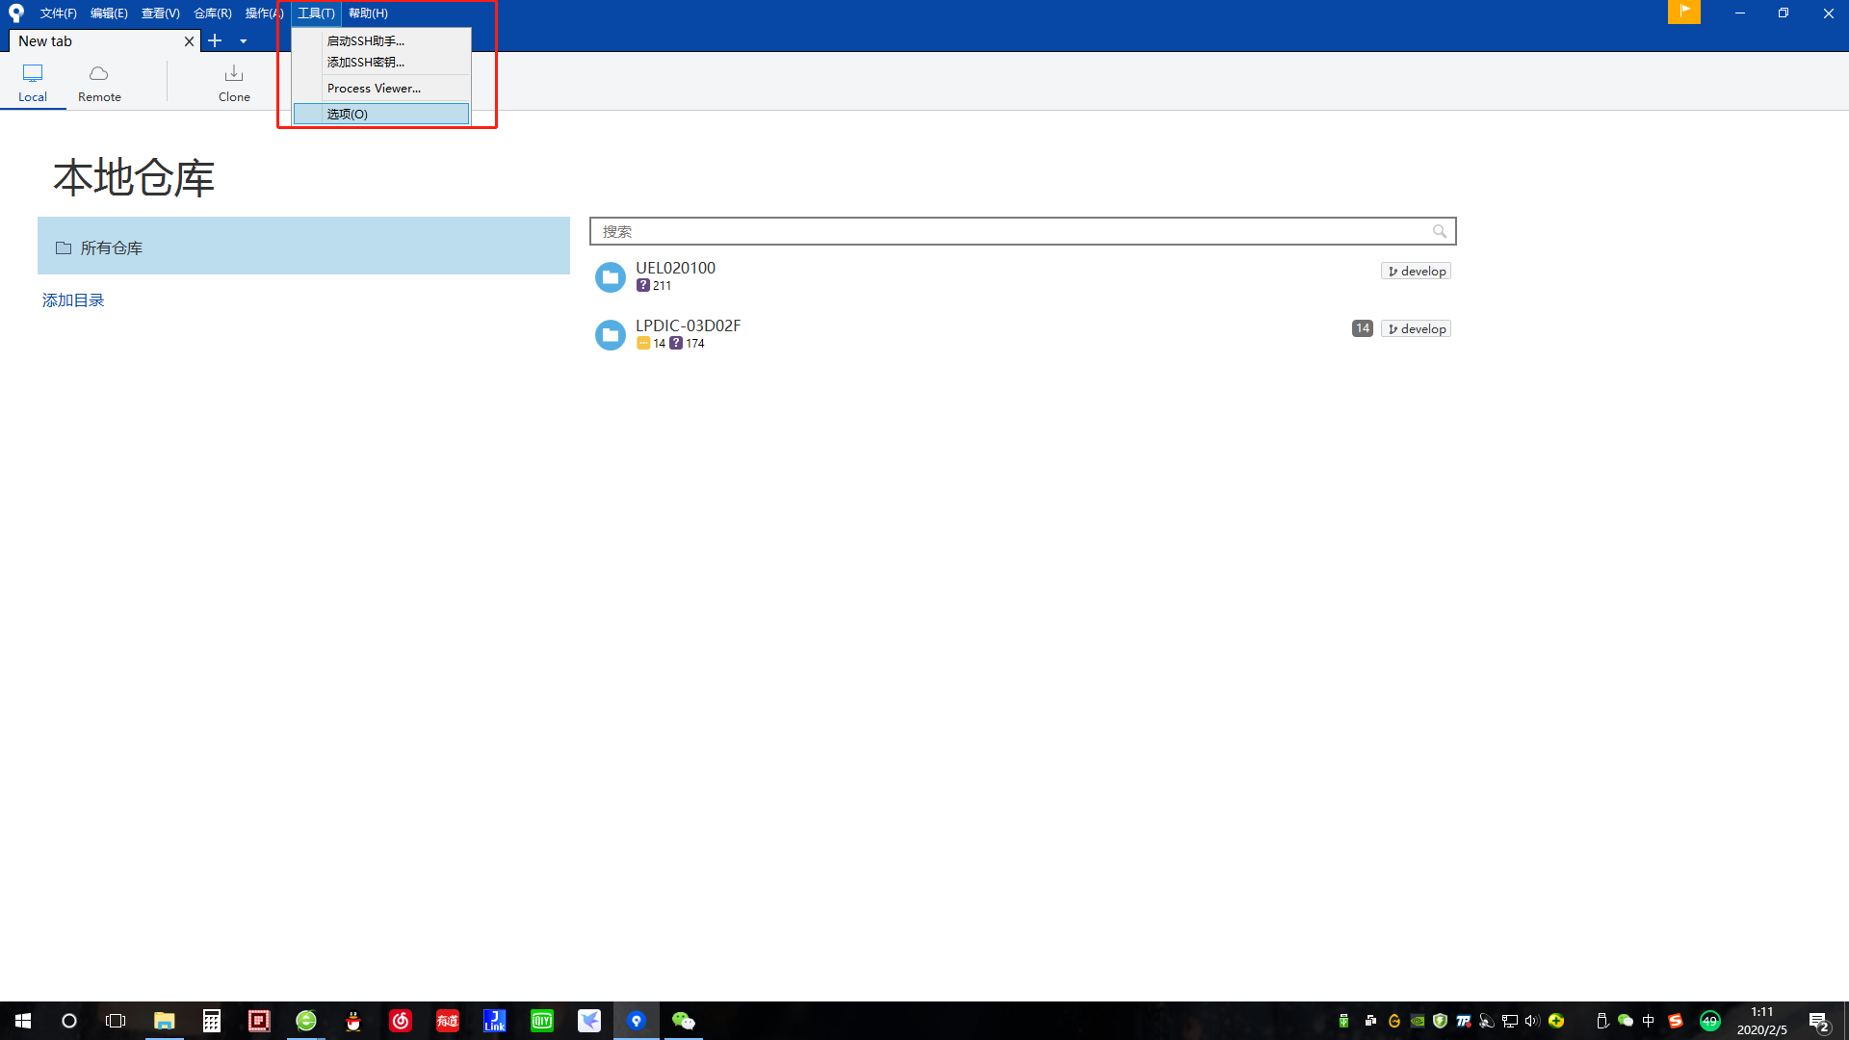
Task: Open the 仓库(R) menu
Action: point(212,13)
